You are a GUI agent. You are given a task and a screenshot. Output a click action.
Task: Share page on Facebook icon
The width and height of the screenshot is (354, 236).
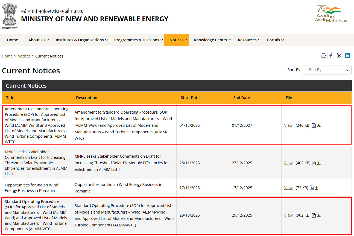tap(331, 56)
